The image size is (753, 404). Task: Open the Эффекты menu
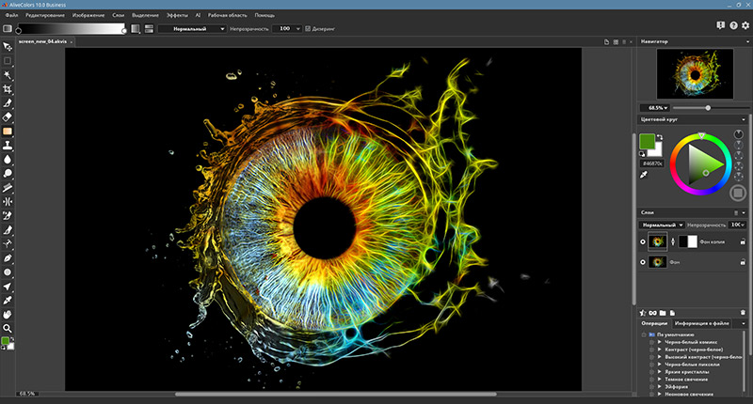click(x=176, y=17)
